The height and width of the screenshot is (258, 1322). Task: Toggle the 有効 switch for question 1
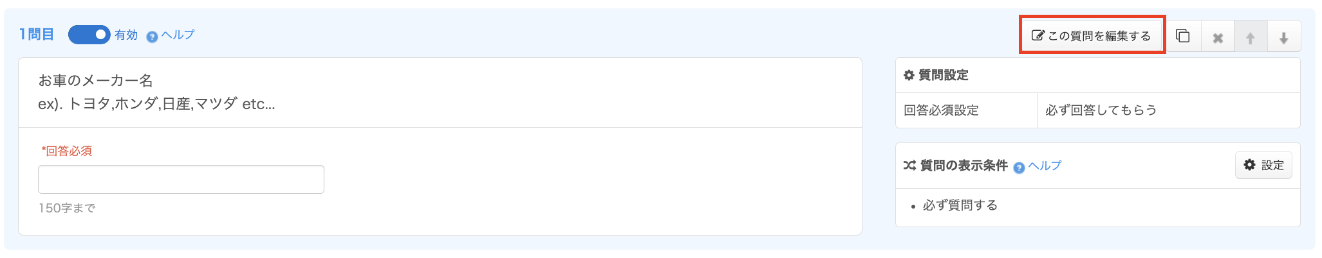89,35
